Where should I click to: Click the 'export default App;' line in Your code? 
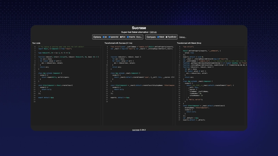[46, 97]
